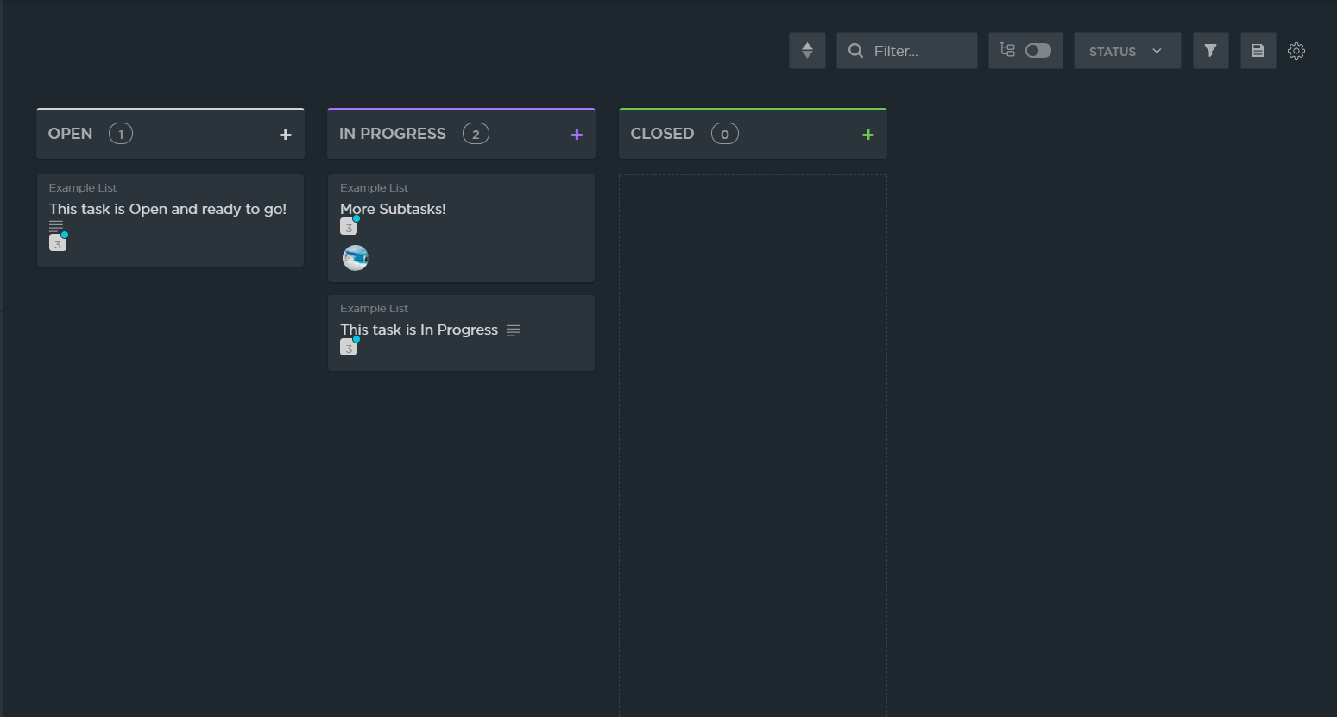The width and height of the screenshot is (1337, 717).
Task: Click description icon on the Open task
Action: tap(56, 226)
